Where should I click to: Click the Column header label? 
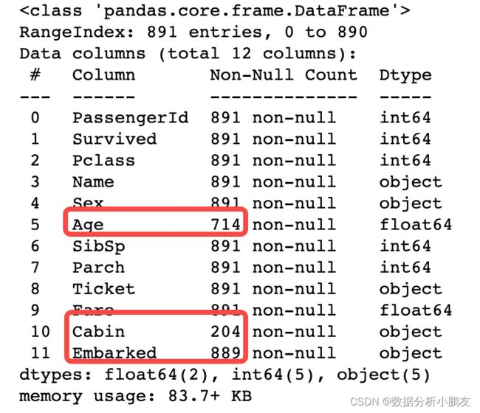[x=103, y=75]
